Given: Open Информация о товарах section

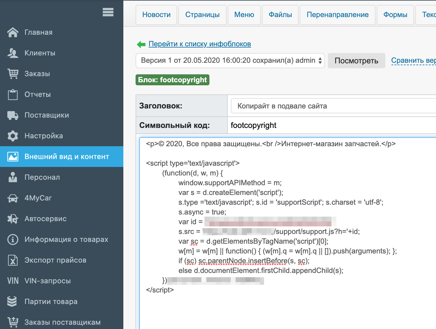Looking at the screenshot, I should point(62,239).
